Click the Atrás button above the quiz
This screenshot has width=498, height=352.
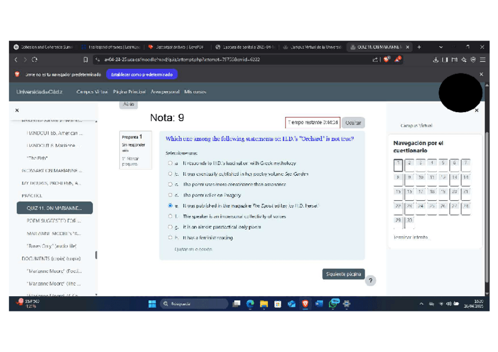[128, 104]
